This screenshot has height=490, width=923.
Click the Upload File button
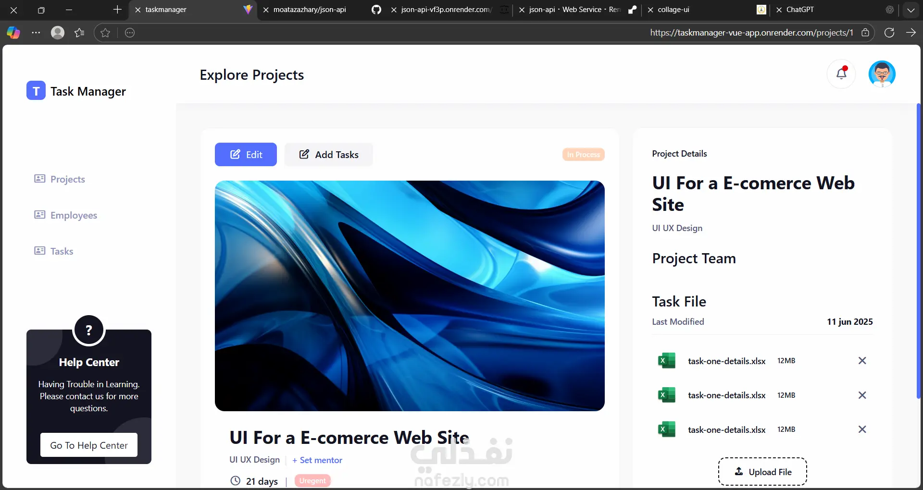point(762,472)
